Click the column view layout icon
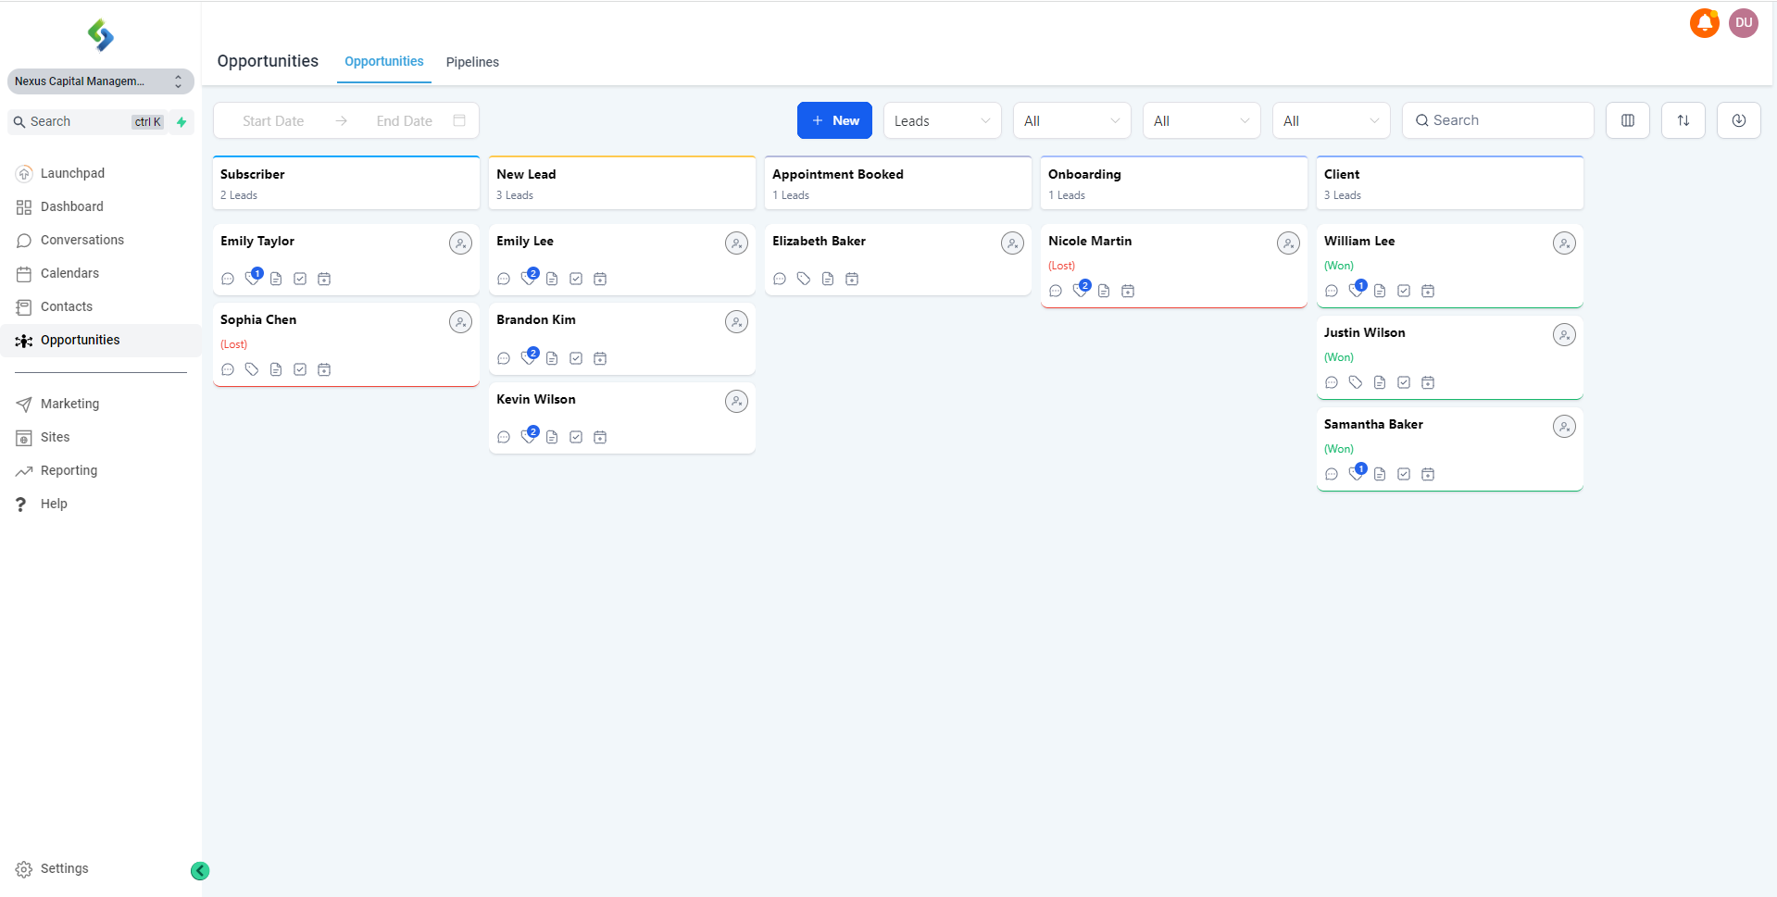The width and height of the screenshot is (1777, 897). [x=1627, y=120]
